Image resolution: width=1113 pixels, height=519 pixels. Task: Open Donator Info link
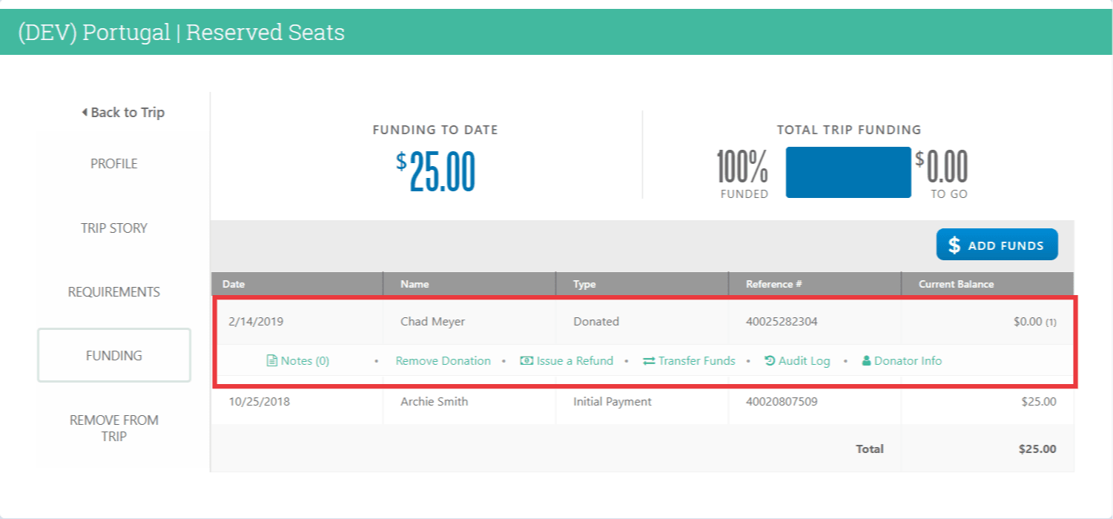pyautogui.click(x=902, y=361)
